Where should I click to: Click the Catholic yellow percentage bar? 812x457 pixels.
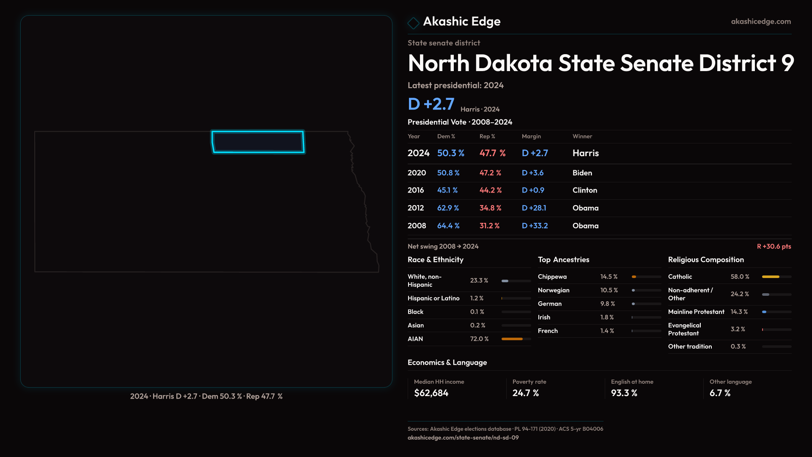(771, 277)
